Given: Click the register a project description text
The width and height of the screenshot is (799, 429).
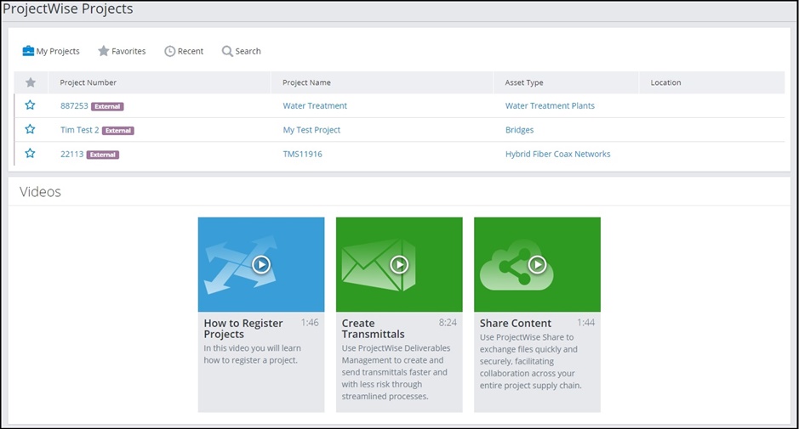Looking at the screenshot, I should pyautogui.click(x=252, y=354).
